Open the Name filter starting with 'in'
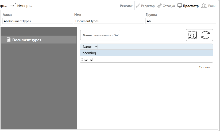Viewport: 220px width, 131px height. click(100, 35)
